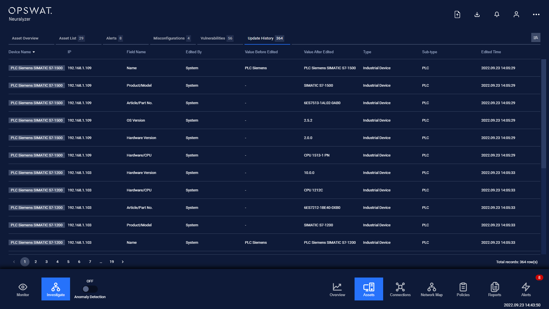This screenshot has height=309, width=549.
Task: Go to page 5
Action: click(68, 262)
